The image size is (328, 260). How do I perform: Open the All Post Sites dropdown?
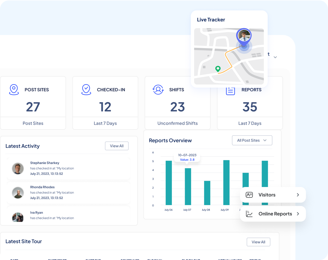(x=252, y=140)
